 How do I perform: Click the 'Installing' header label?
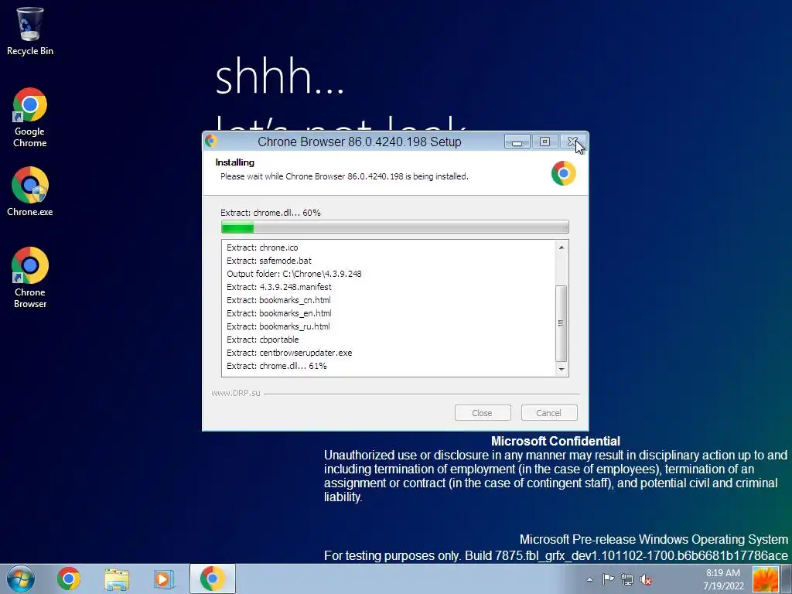click(x=235, y=162)
